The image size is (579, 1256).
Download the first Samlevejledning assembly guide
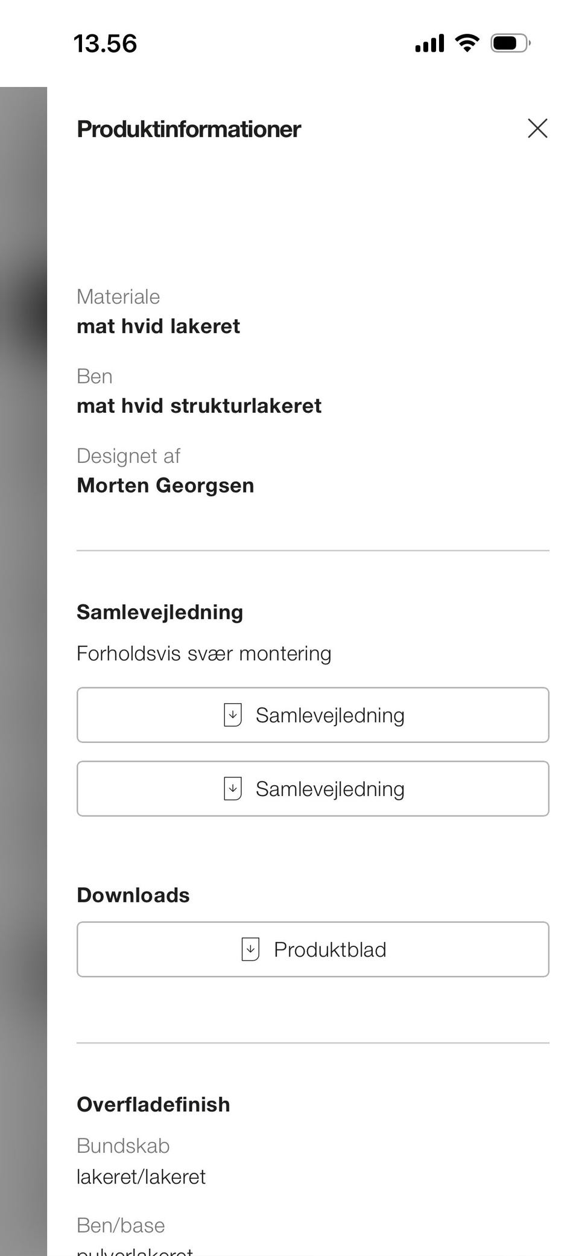(x=312, y=715)
